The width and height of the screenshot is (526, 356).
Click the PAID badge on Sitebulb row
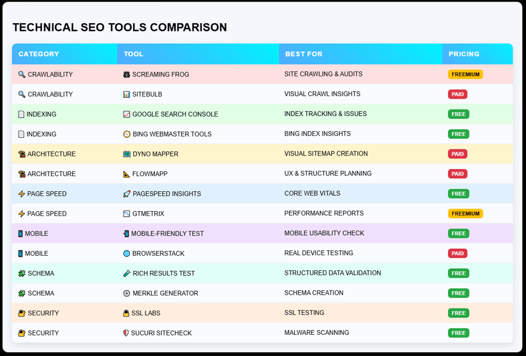458,94
